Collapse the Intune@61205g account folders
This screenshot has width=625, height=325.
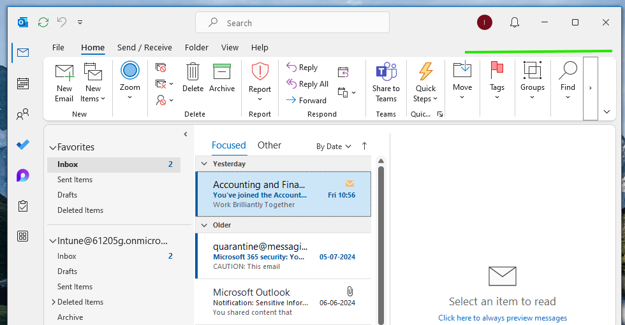click(52, 241)
